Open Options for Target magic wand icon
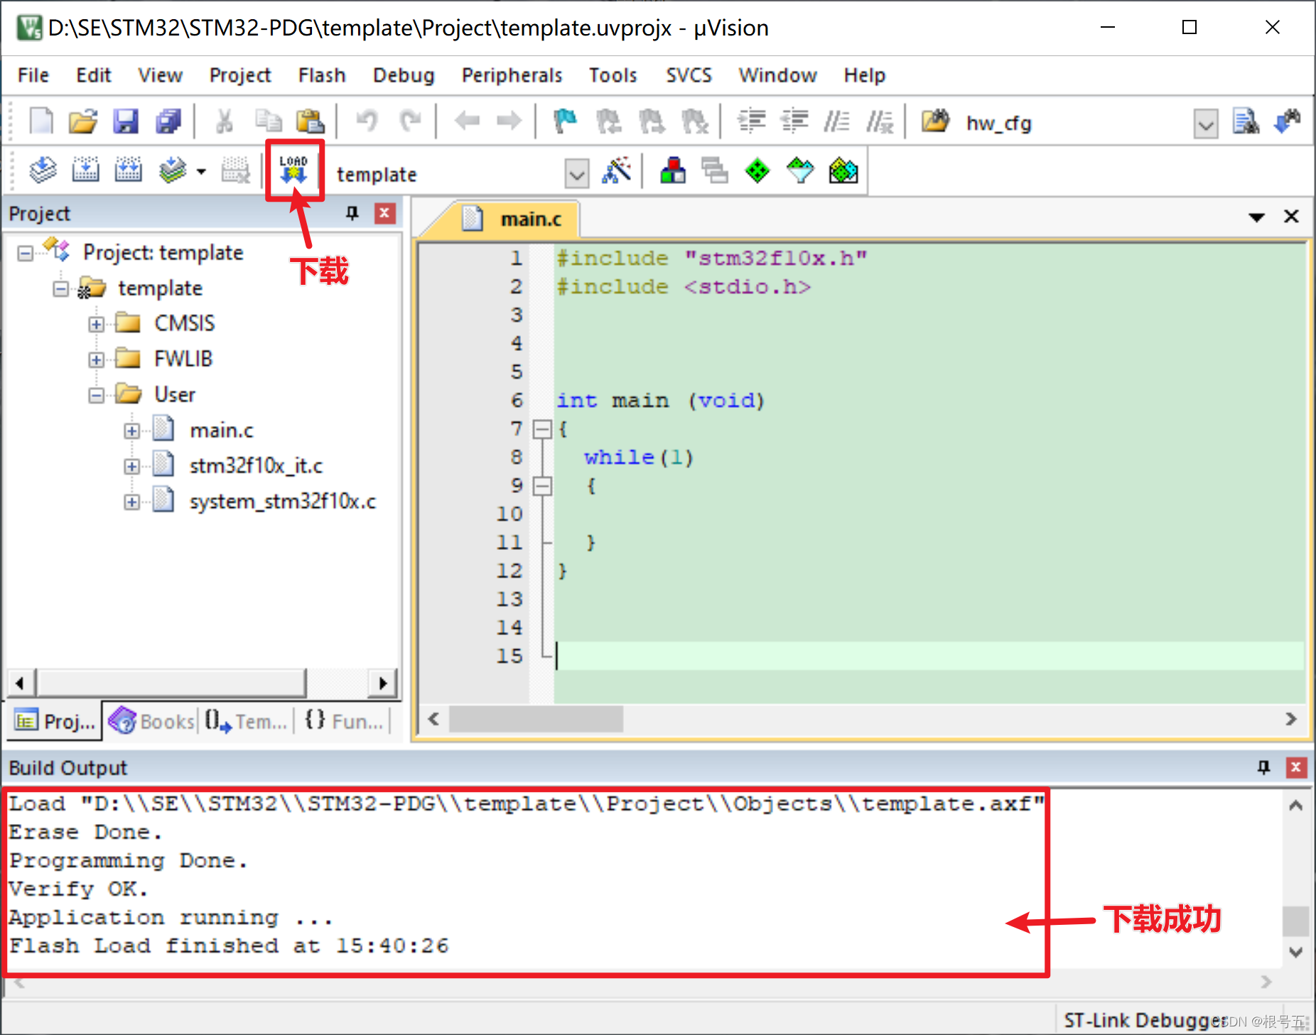This screenshot has height=1035, width=1316. (616, 171)
